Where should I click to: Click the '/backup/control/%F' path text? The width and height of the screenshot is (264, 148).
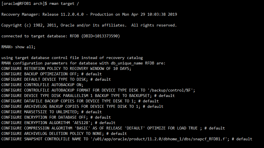coord(175,90)
